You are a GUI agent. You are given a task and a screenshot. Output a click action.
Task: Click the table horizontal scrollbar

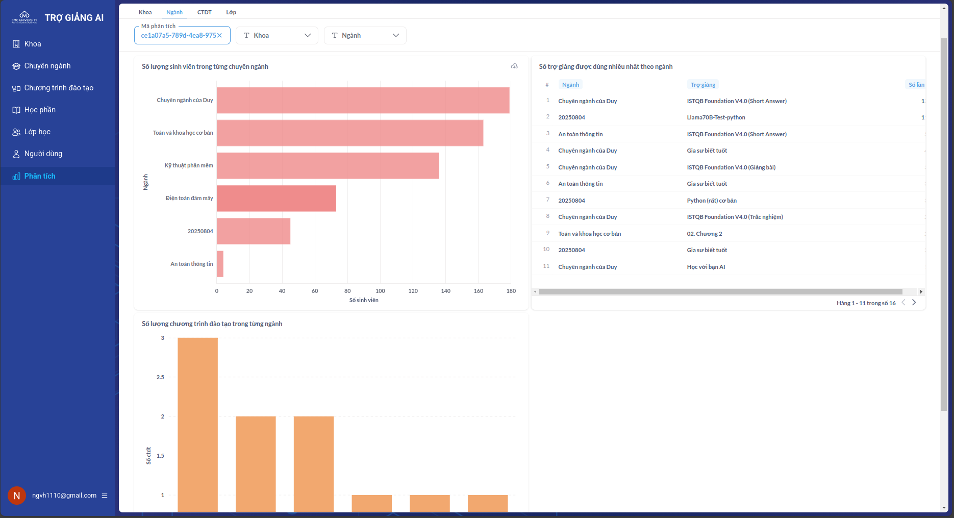(x=720, y=292)
